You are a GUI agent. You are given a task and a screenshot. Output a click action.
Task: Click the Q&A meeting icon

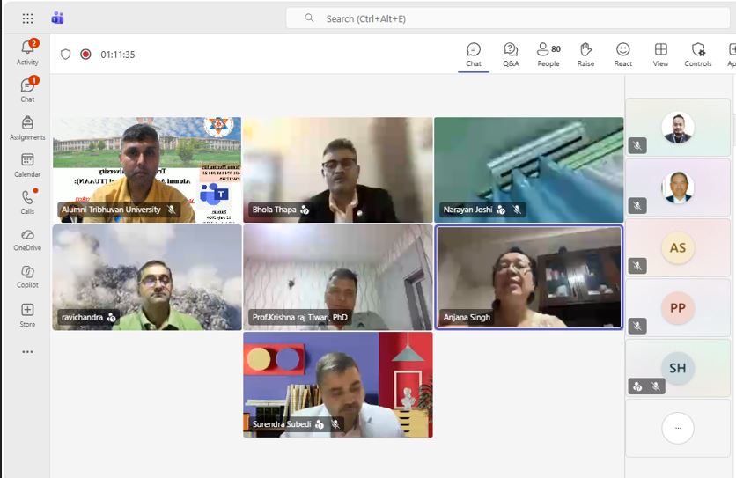click(511, 55)
